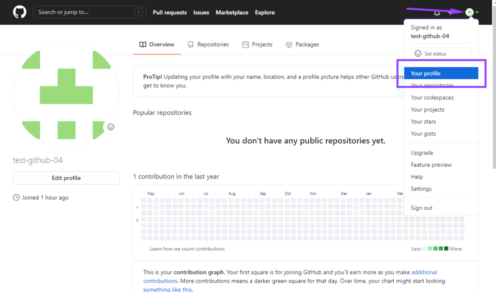Select Your projects in the dropdown menu
This screenshot has width=496, height=292.
[441, 110]
